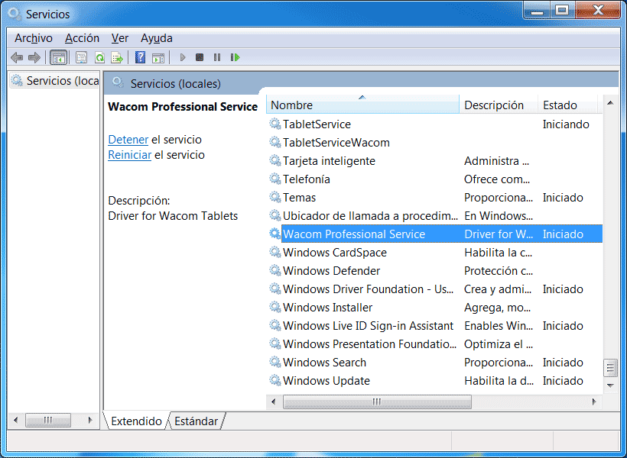Click the vertical scrollbar down arrow
This screenshot has width=627, height=458.
tap(610, 385)
